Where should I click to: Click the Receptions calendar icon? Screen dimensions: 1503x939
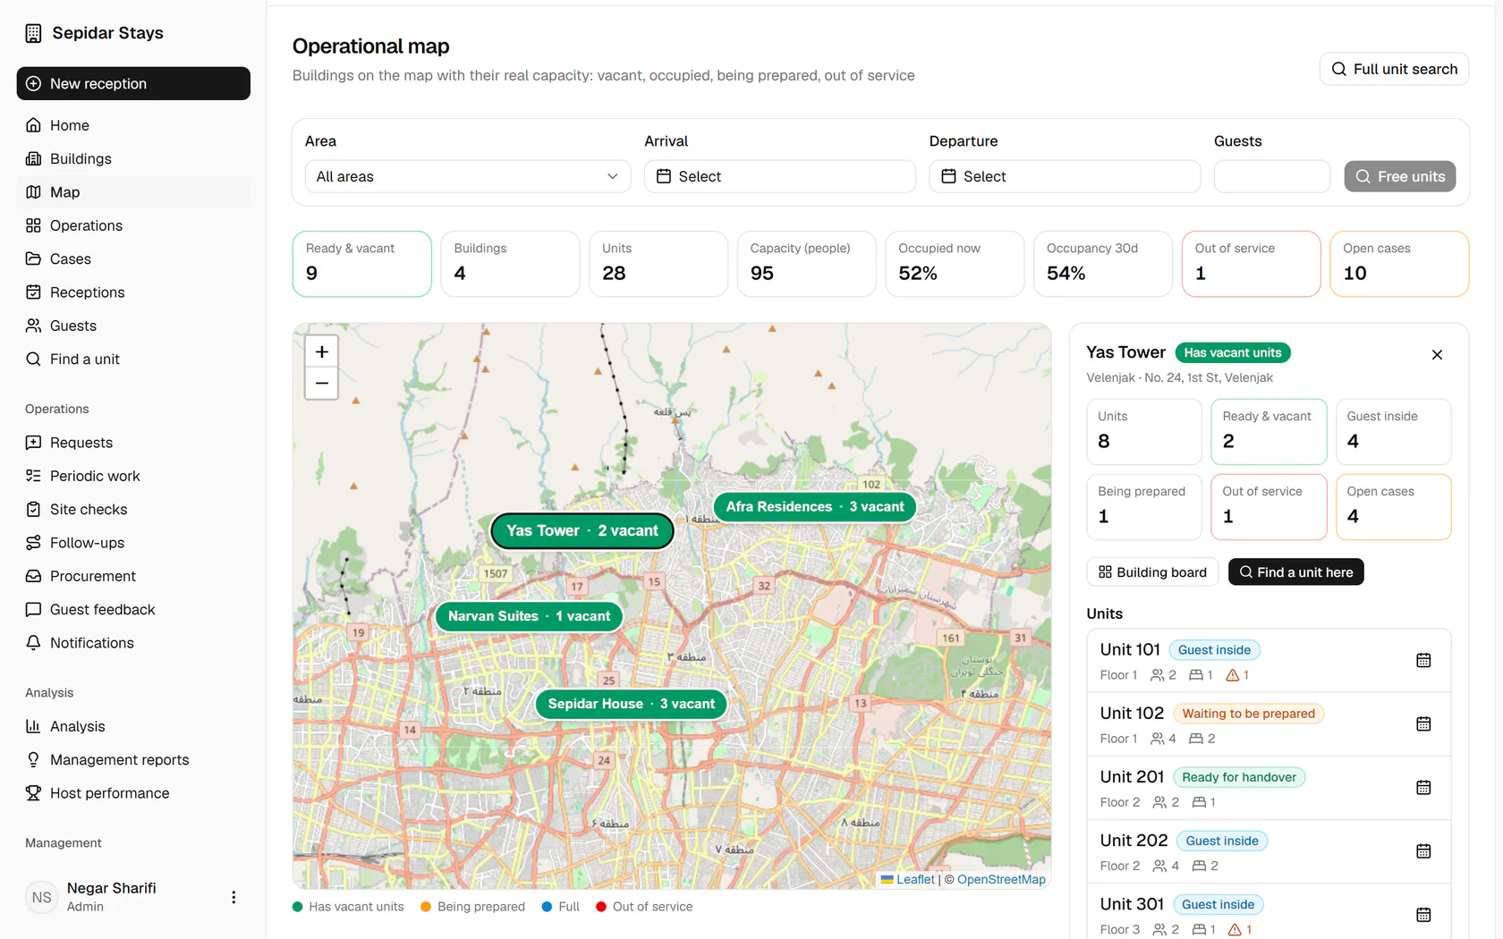pyautogui.click(x=33, y=292)
